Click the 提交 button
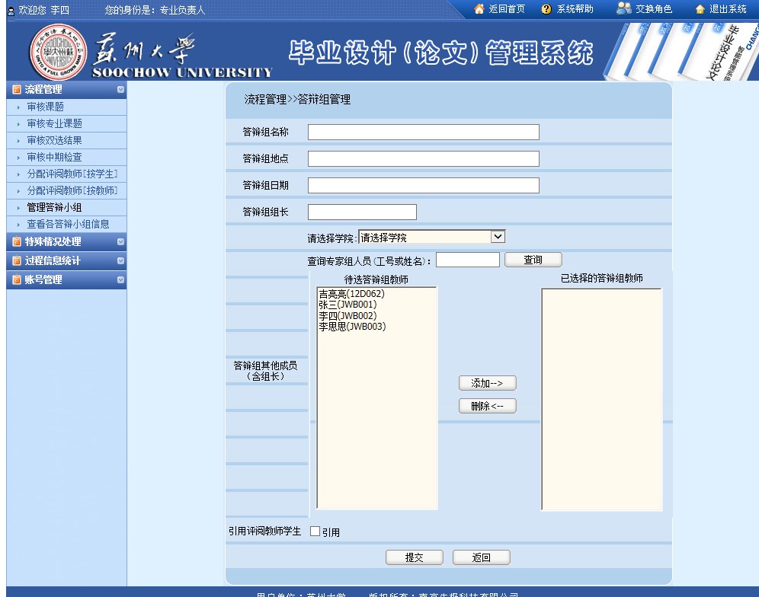759x597 pixels. 414,557
